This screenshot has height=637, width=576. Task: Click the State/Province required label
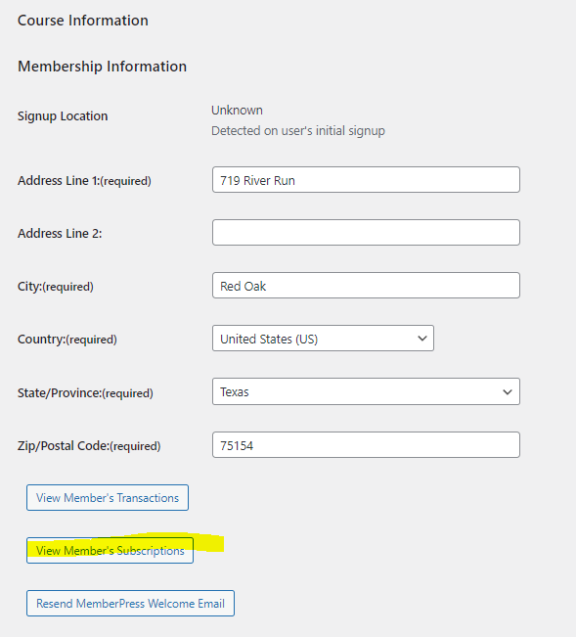coord(85,392)
